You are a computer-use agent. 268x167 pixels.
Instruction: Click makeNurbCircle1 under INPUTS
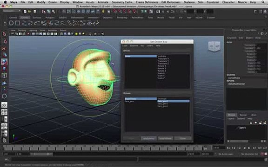(x=236, y=84)
